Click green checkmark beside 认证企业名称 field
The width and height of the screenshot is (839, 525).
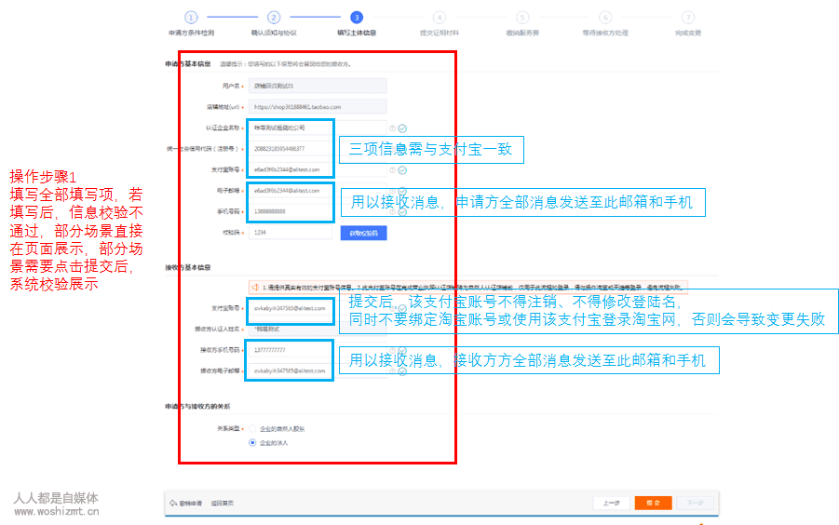[x=402, y=128]
